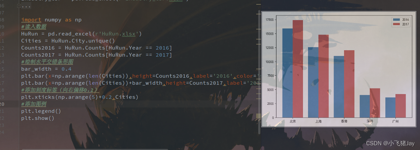Click the blue 2016 bar for 北京
This screenshot has width=420, height=150.
click(x=288, y=73)
